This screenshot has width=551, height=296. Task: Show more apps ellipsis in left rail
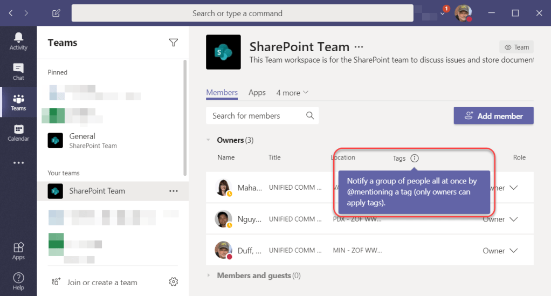18,163
